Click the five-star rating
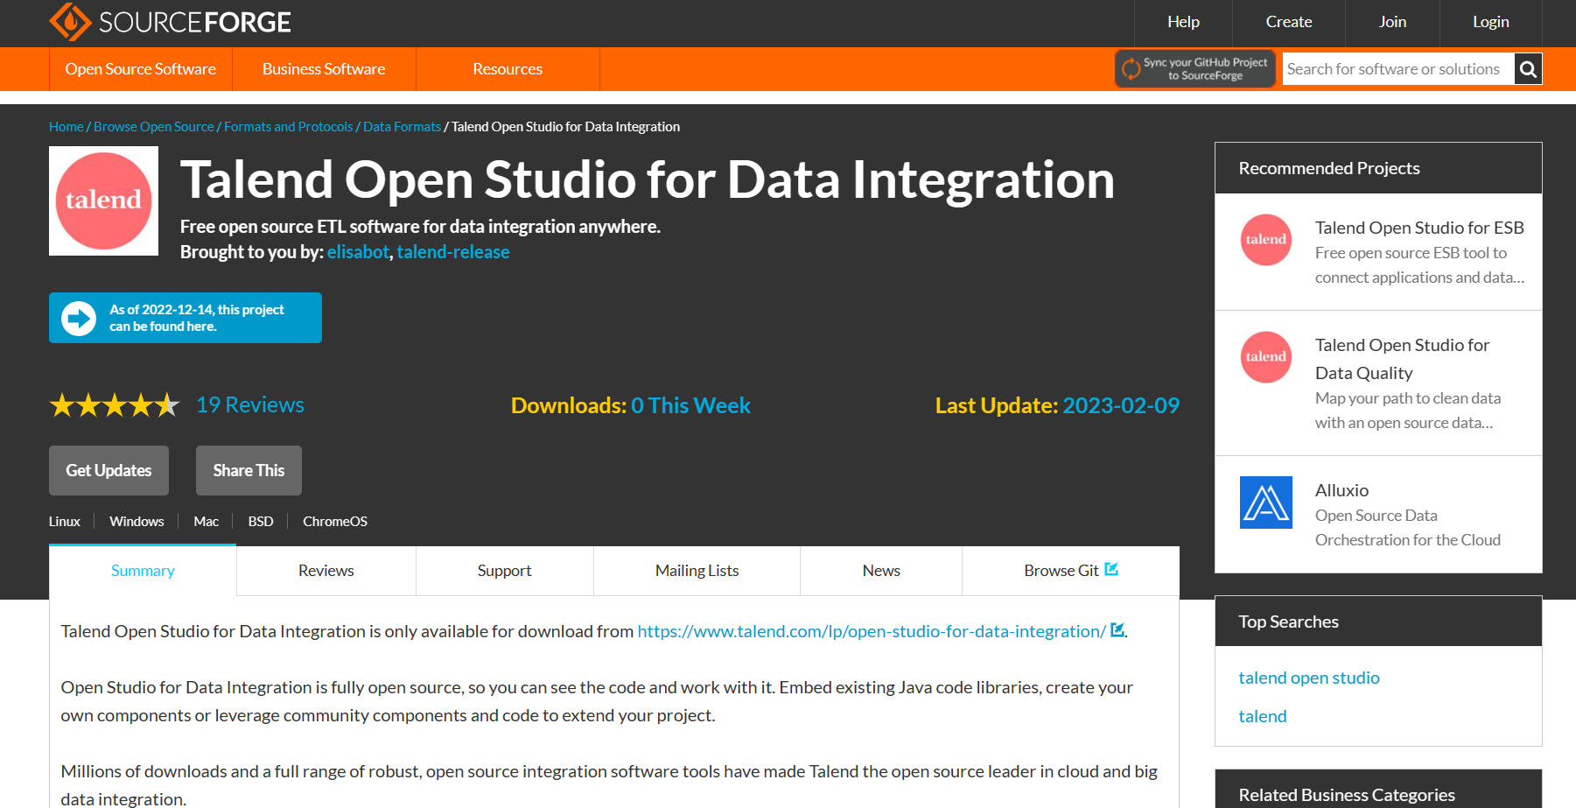Screen dimensions: 1576x808 click(115, 405)
